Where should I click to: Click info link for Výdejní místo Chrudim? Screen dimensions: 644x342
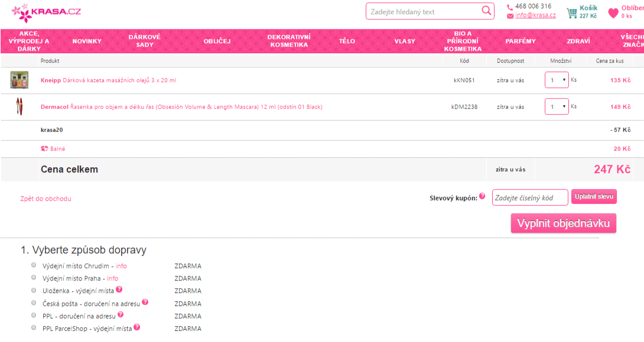click(x=121, y=266)
